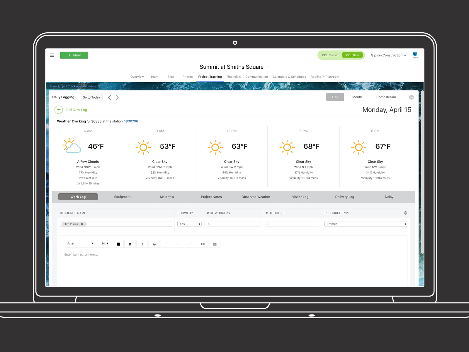This screenshot has height=352, width=469.
Task: Show Project Tracking Categories link
Action: [72, 86]
